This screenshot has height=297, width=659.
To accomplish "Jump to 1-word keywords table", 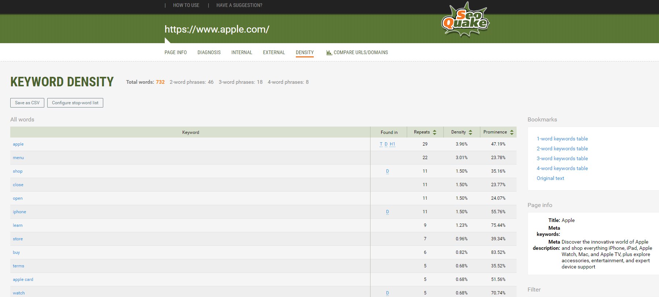I will pyautogui.click(x=562, y=139).
